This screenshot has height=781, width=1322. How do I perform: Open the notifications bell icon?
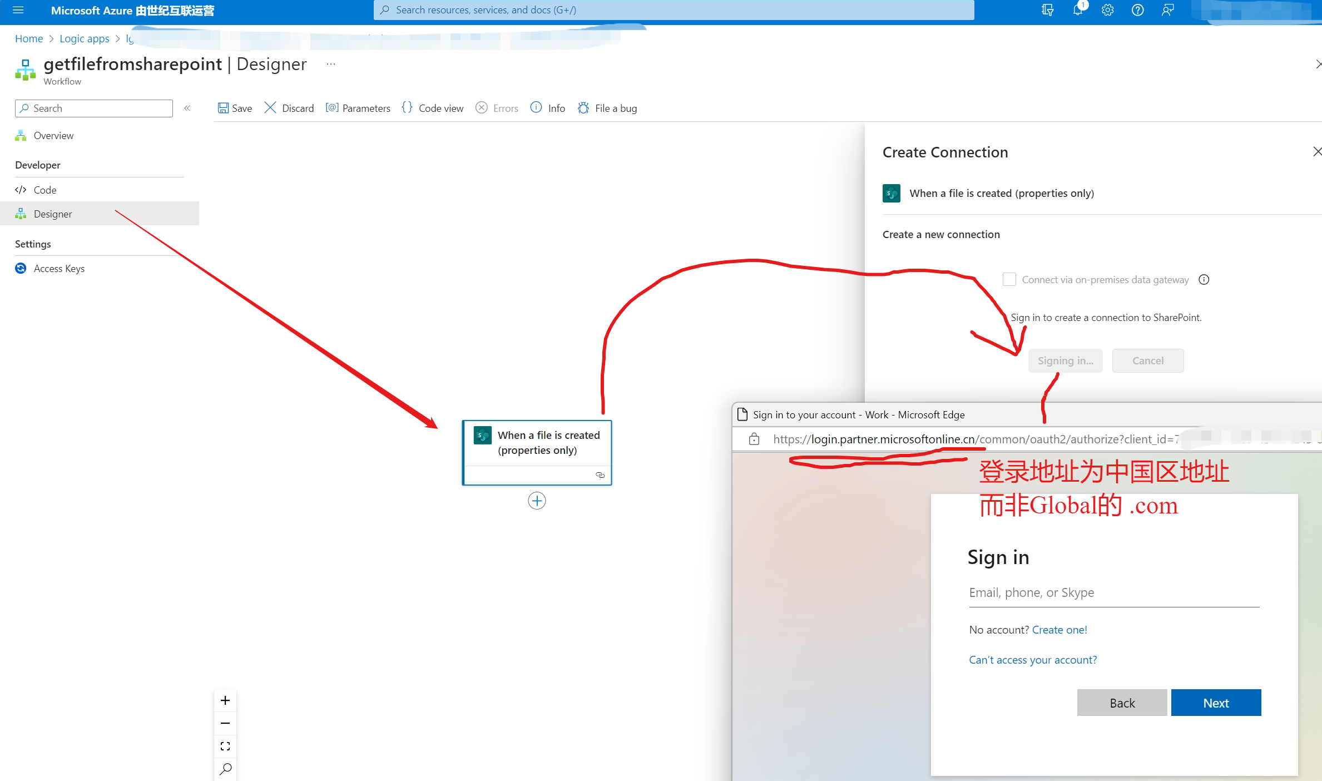click(x=1077, y=10)
